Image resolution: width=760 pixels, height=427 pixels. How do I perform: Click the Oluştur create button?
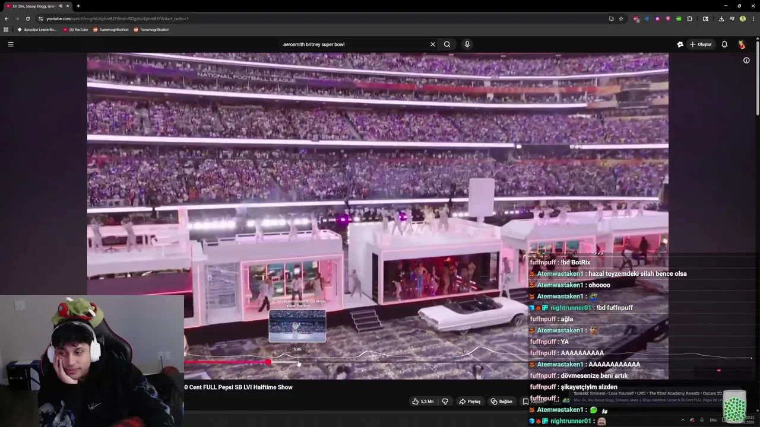point(701,44)
